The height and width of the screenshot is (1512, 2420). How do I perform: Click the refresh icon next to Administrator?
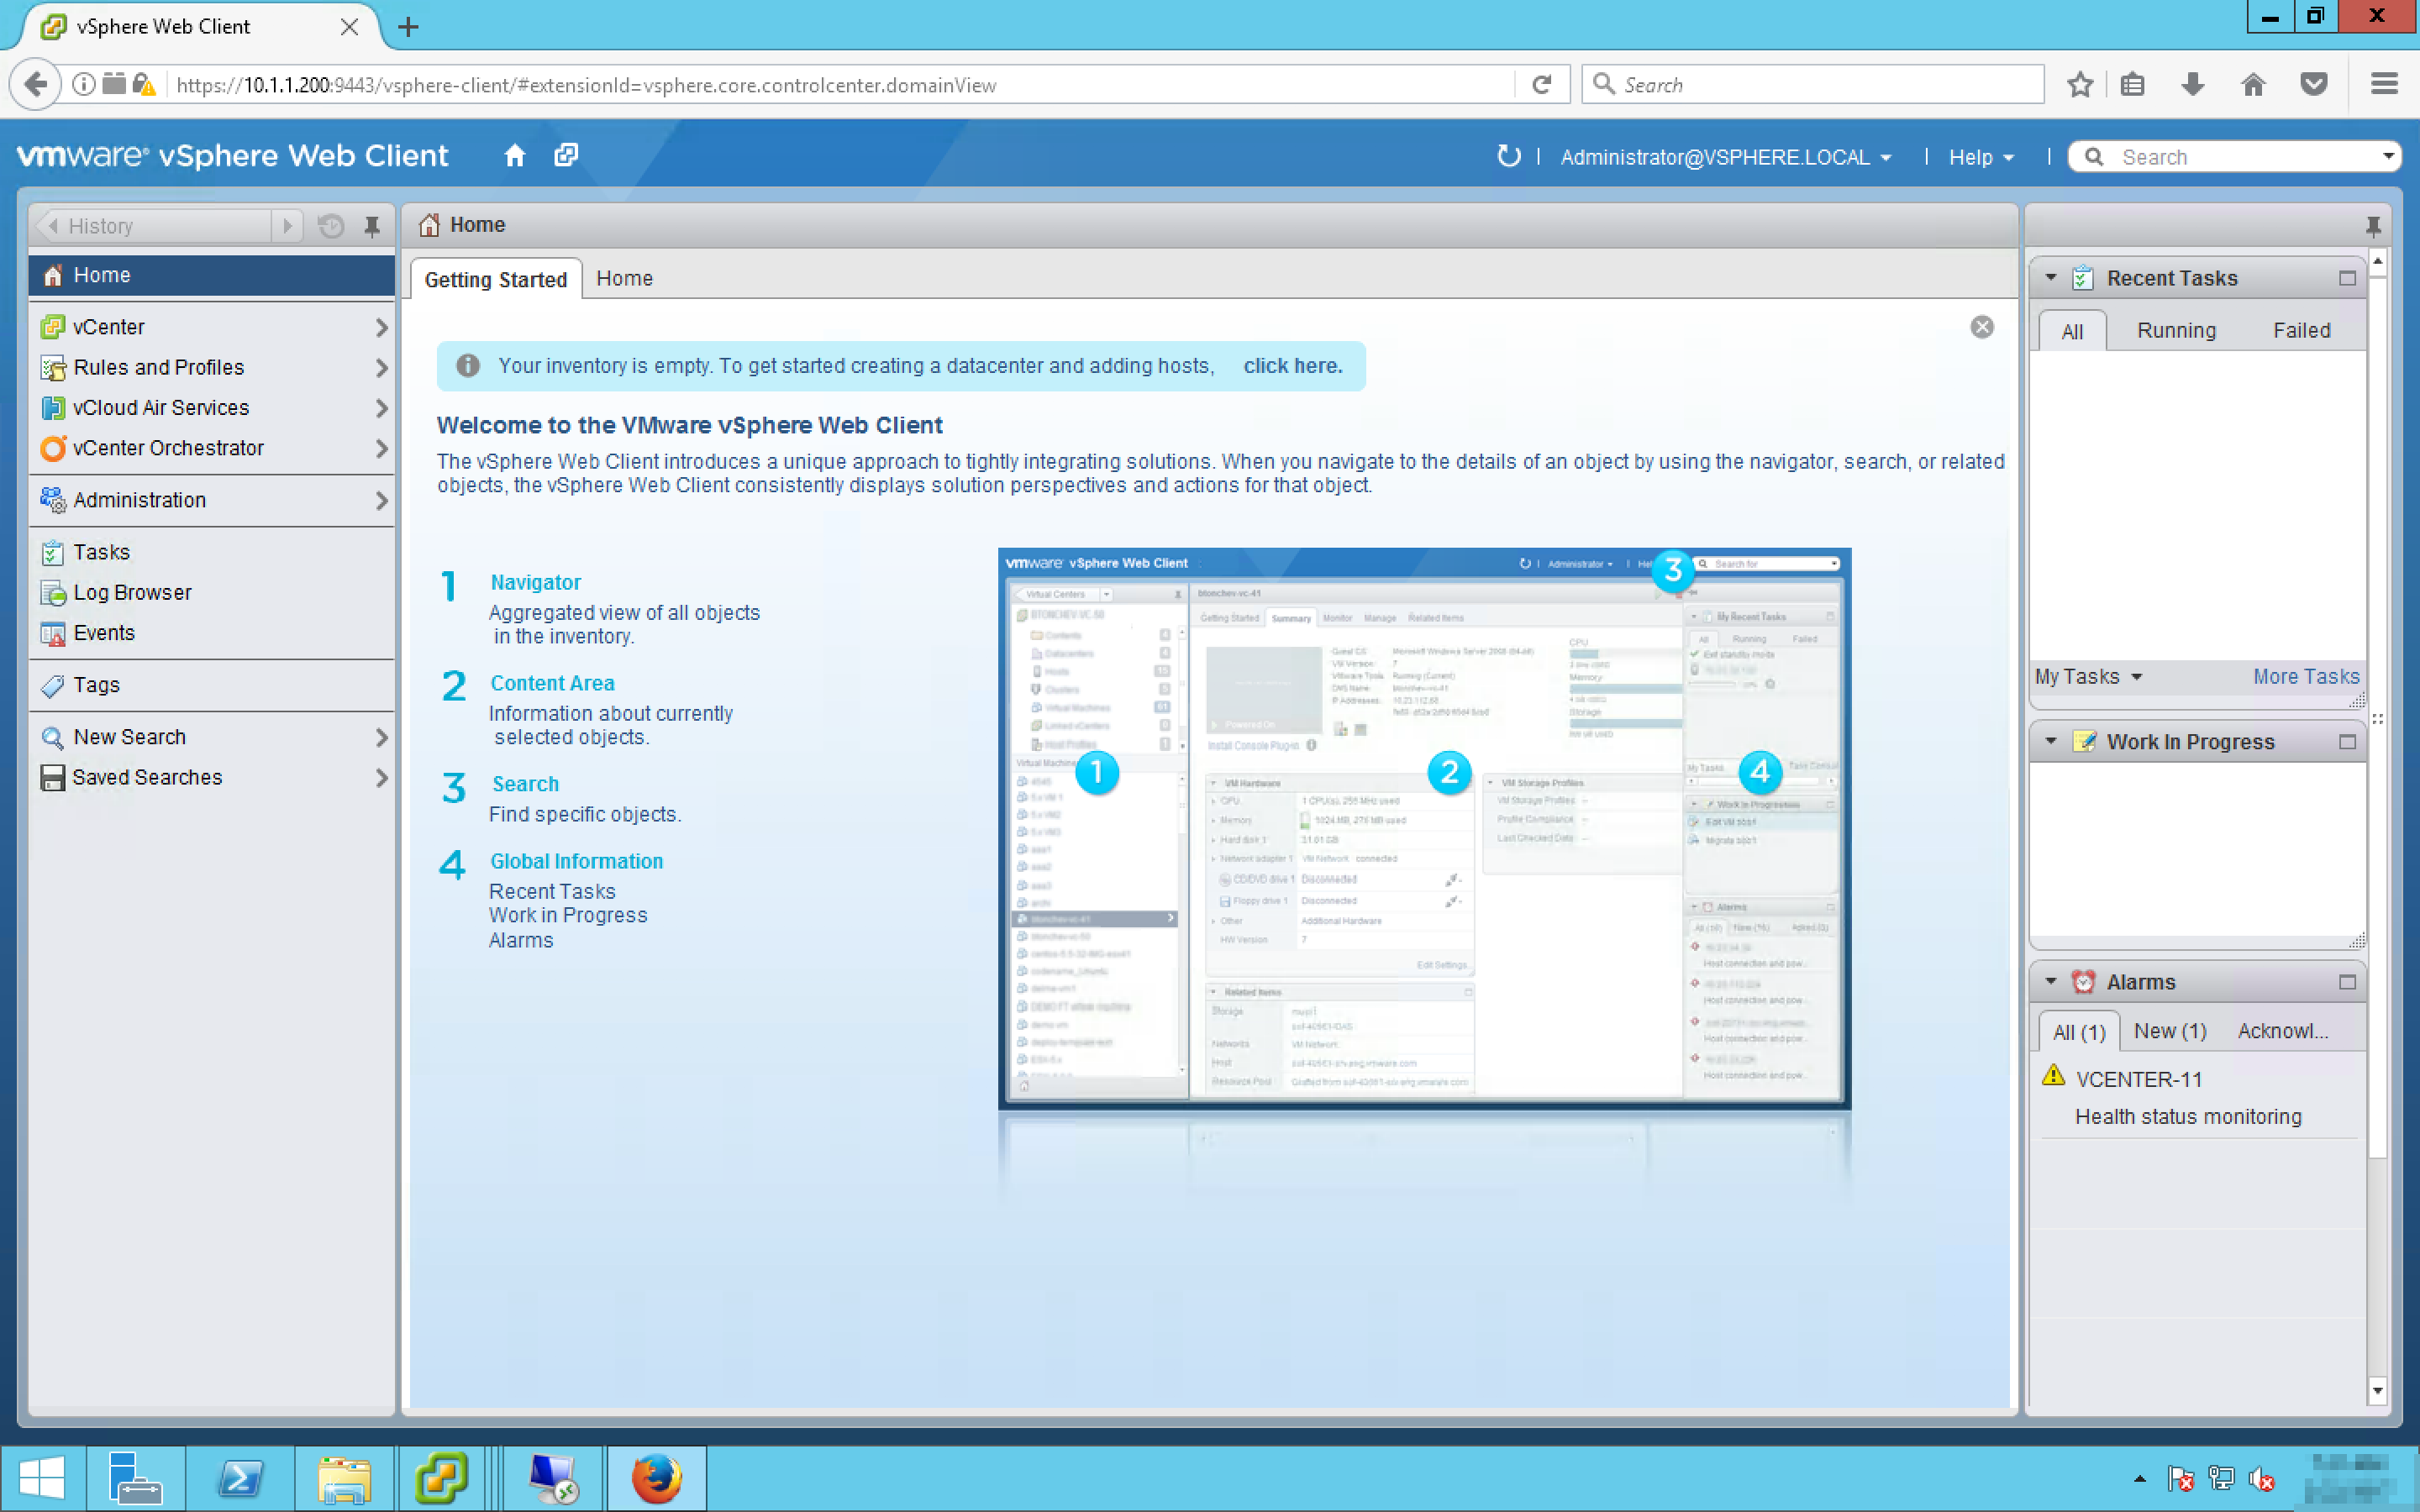tap(1508, 156)
